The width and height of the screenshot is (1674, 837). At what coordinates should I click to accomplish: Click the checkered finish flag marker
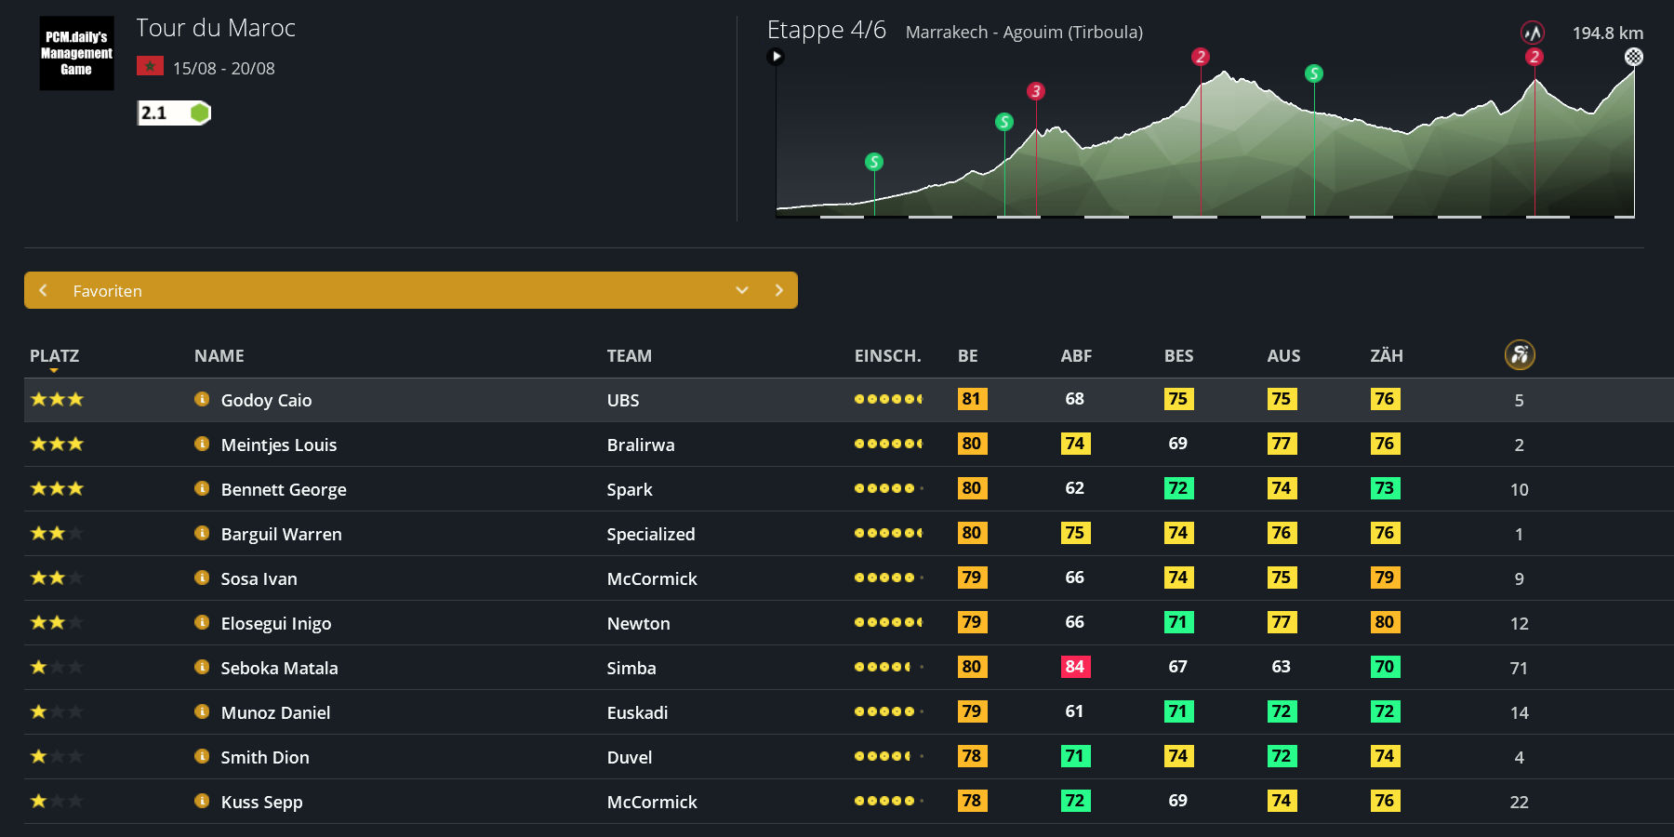point(1633,57)
